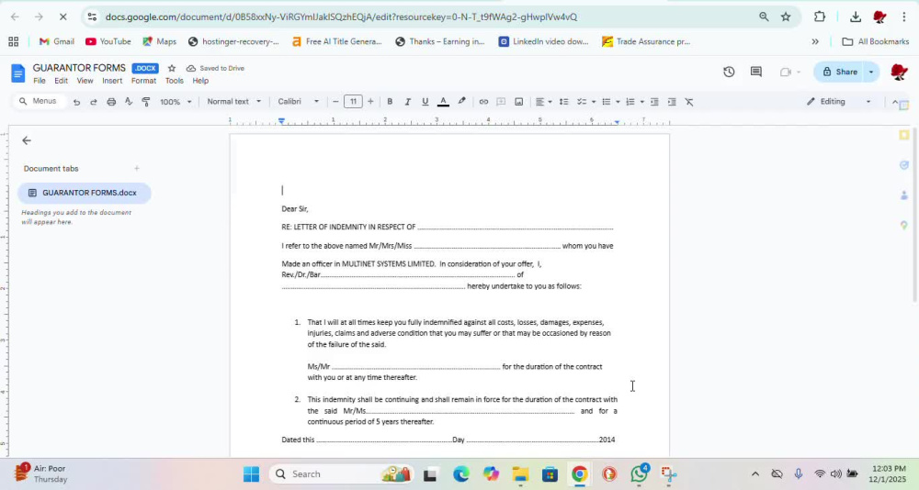Select the GUARANTOR FORMS.docx tab

84,193
